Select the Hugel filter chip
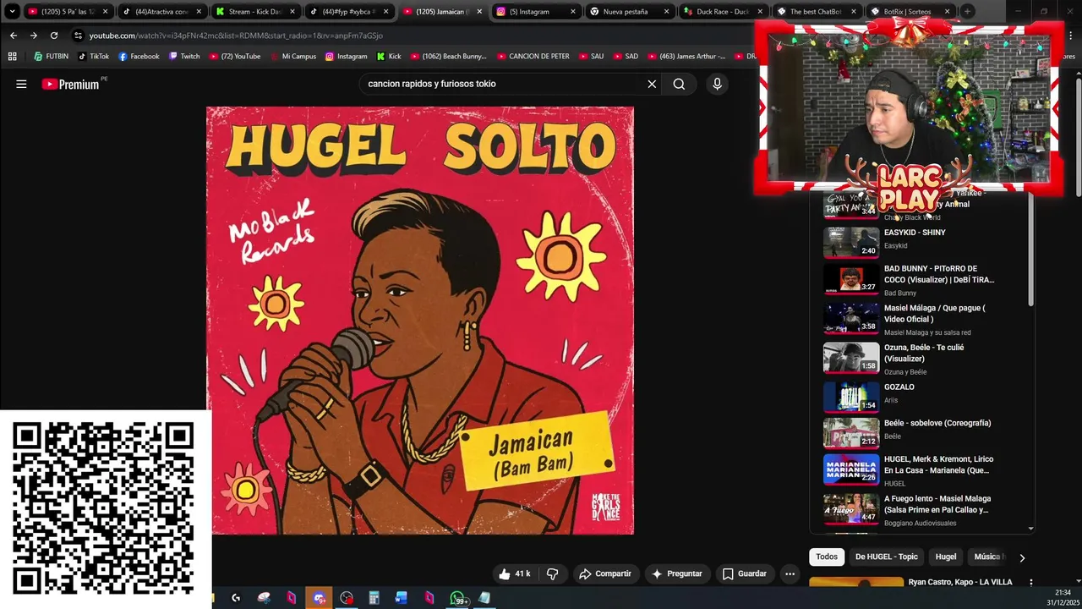The width and height of the screenshot is (1082, 609). (946, 557)
